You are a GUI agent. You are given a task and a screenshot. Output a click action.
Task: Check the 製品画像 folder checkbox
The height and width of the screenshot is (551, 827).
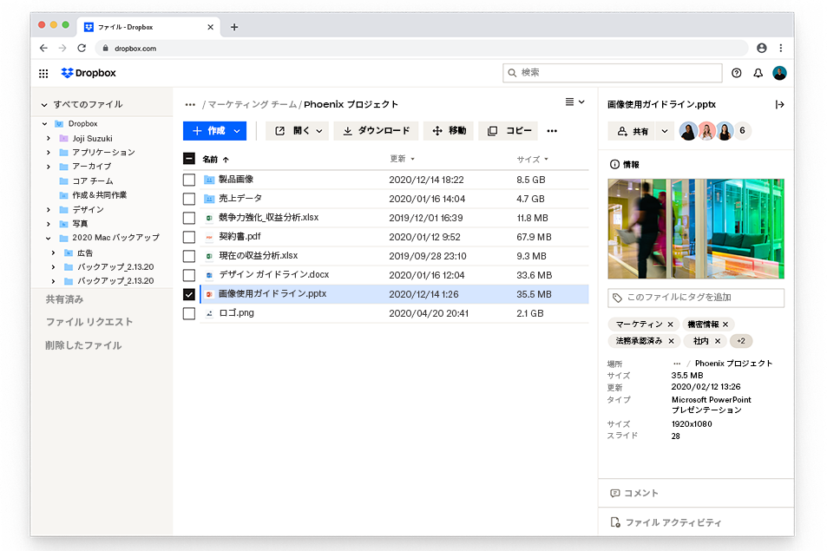coord(188,180)
